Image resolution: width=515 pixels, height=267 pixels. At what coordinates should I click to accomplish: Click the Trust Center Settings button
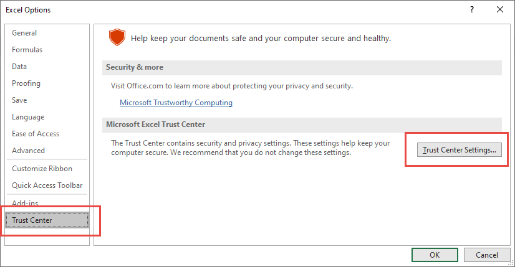click(460, 150)
